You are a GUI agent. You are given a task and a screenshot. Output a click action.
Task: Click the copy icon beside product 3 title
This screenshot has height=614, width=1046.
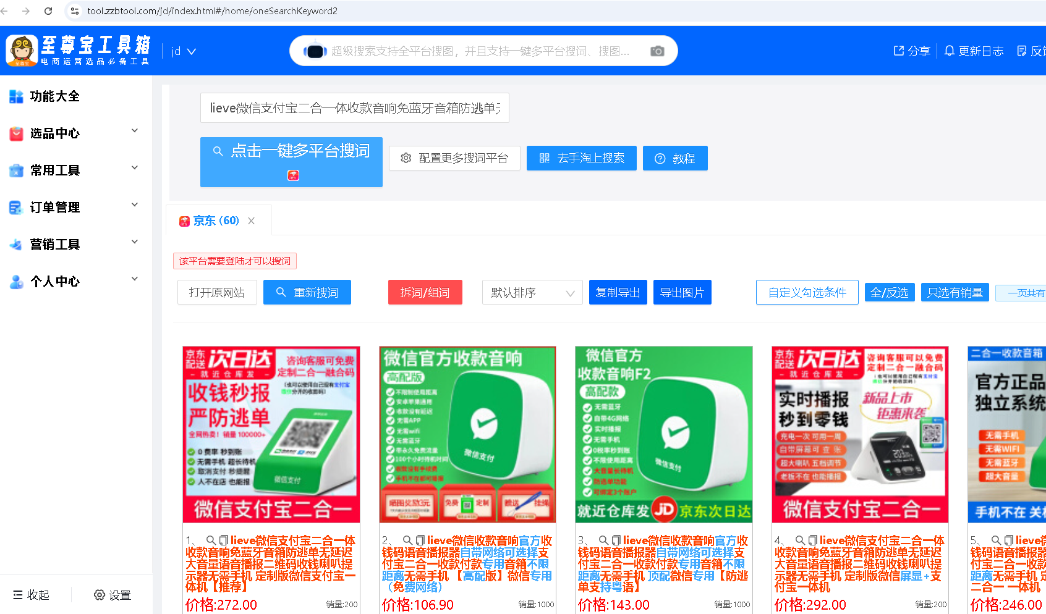616,540
